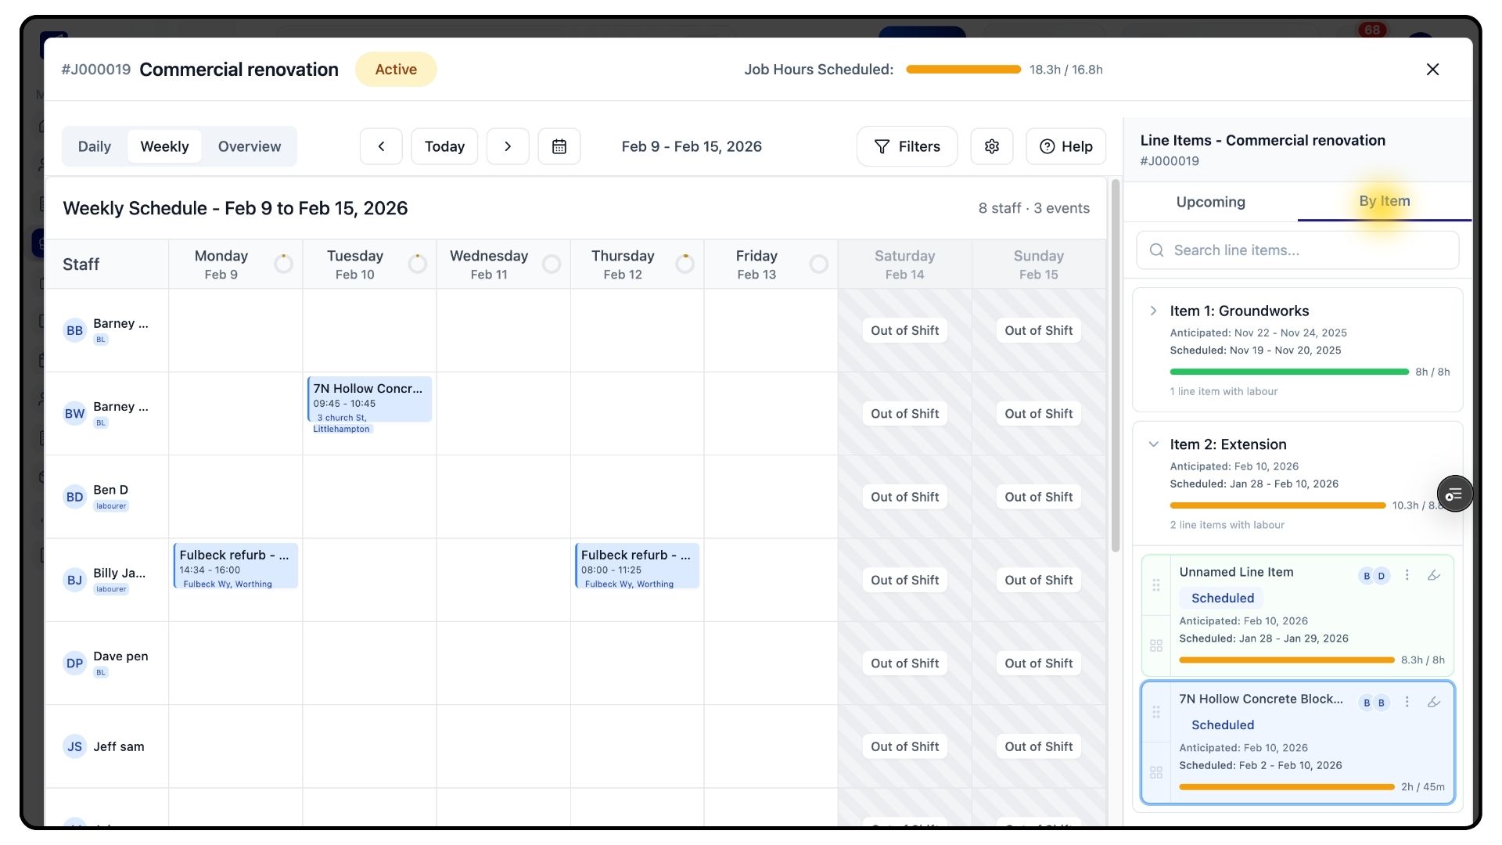Open the calendar date picker
The image size is (1502, 845).
pyautogui.click(x=559, y=146)
